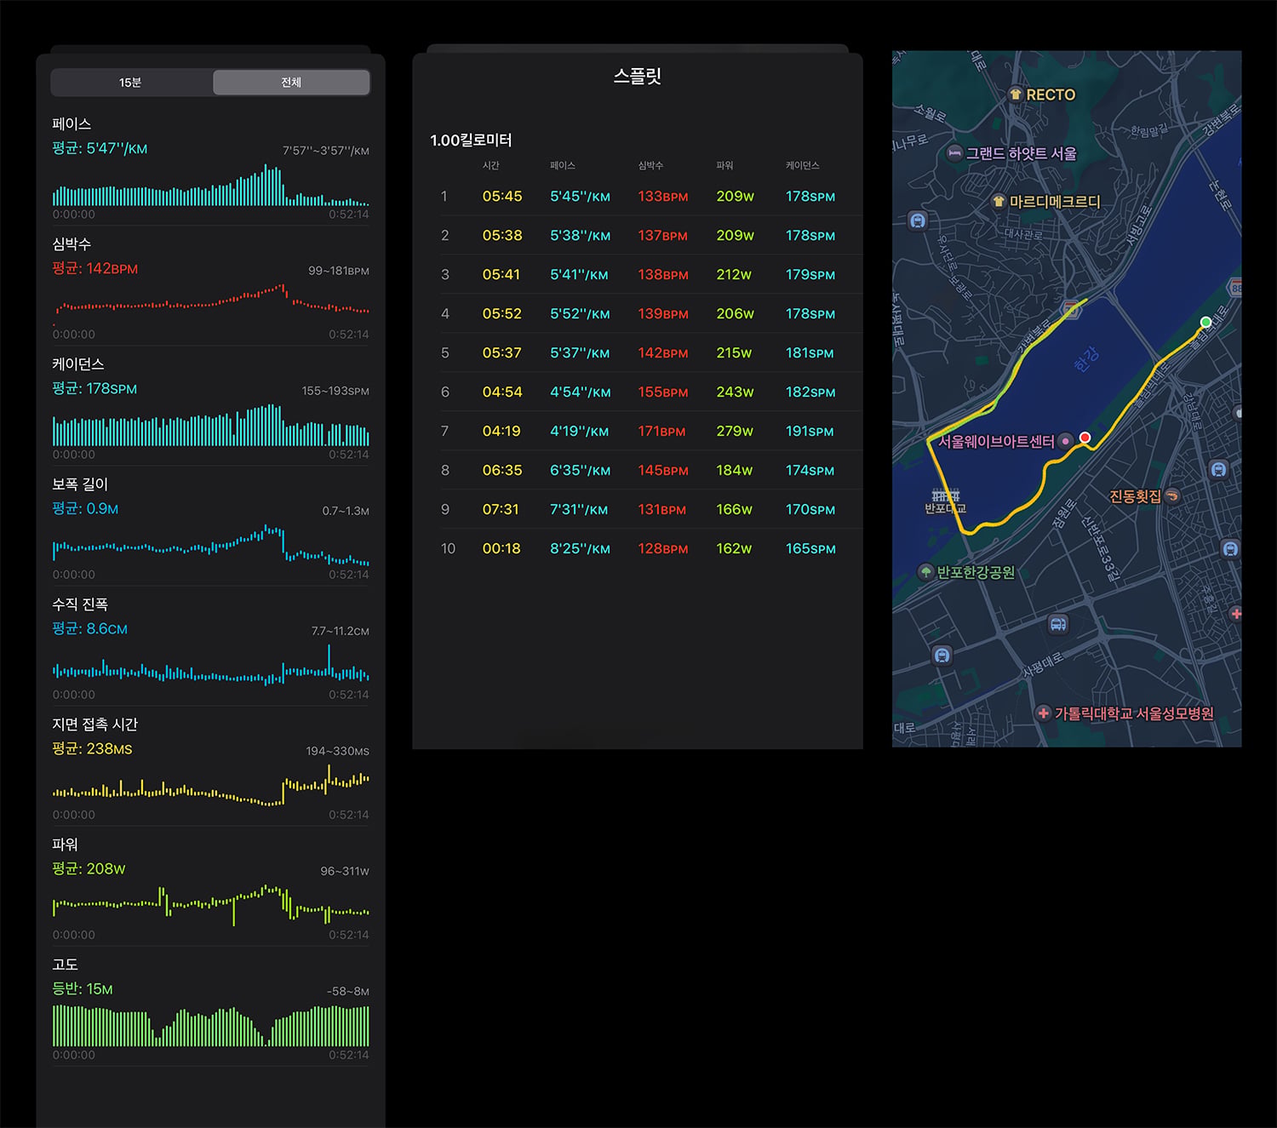This screenshot has width=1277, height=1128.
Task: Select split row 7 with 04:19
Action: point(638,431)
